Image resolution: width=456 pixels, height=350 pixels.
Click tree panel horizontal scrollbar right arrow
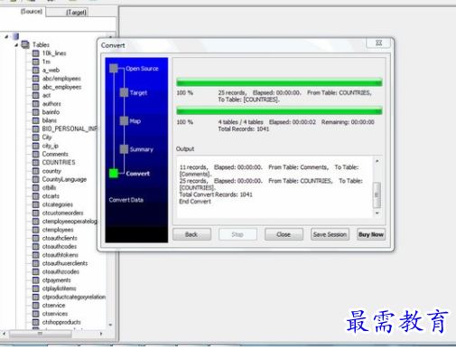coord(101,334)
